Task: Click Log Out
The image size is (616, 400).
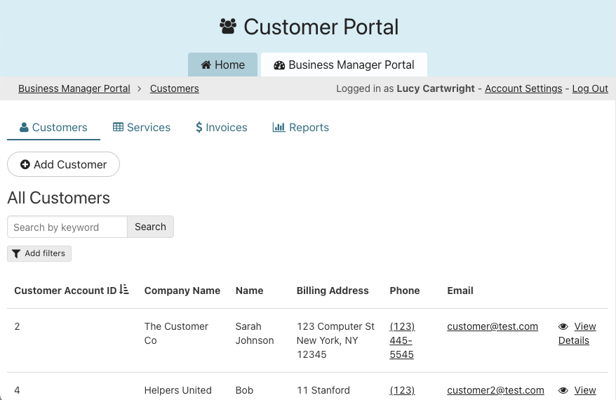Action: point(590,88)
